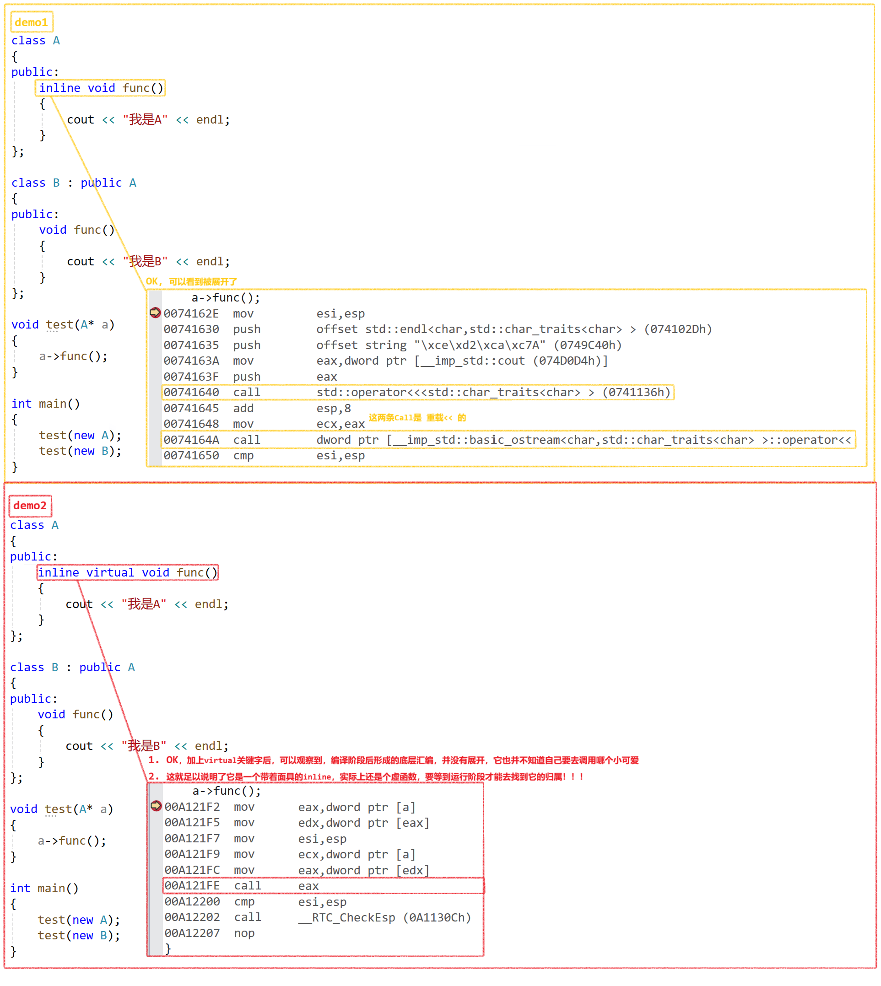Click 'class B : public A' in demo1
Screen dimensions: 881x986
tap(74, 183)
